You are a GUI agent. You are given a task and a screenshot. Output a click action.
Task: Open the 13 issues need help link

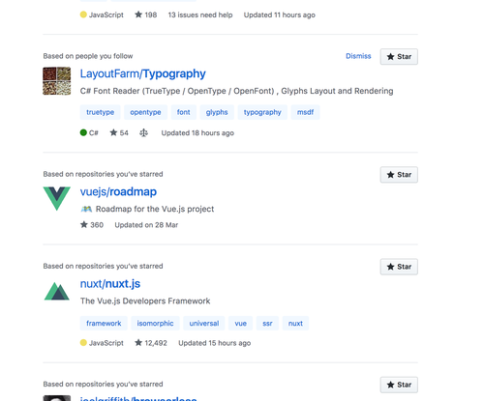(x=200, y=14)
